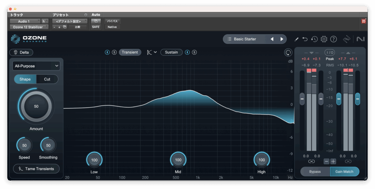Go to the next preset arrow

pyautogui.click(x=282, y=39)
